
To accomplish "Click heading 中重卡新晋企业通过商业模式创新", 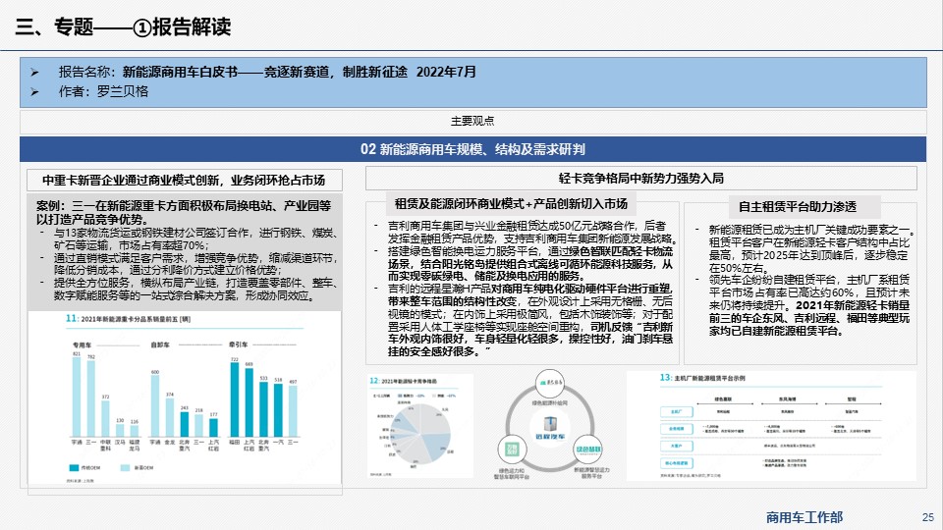I will point(184,180).
